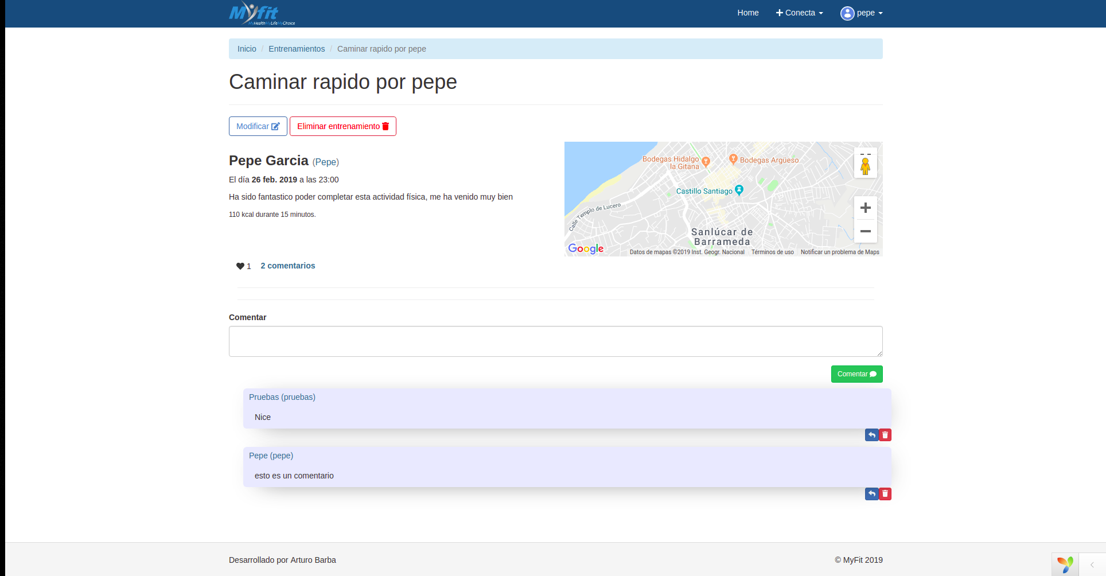The width and height of the screenshot is (1106, 576).
Task: Click Bodegas Hidalgo la Gitana marker
Action: tap(706, 161)
